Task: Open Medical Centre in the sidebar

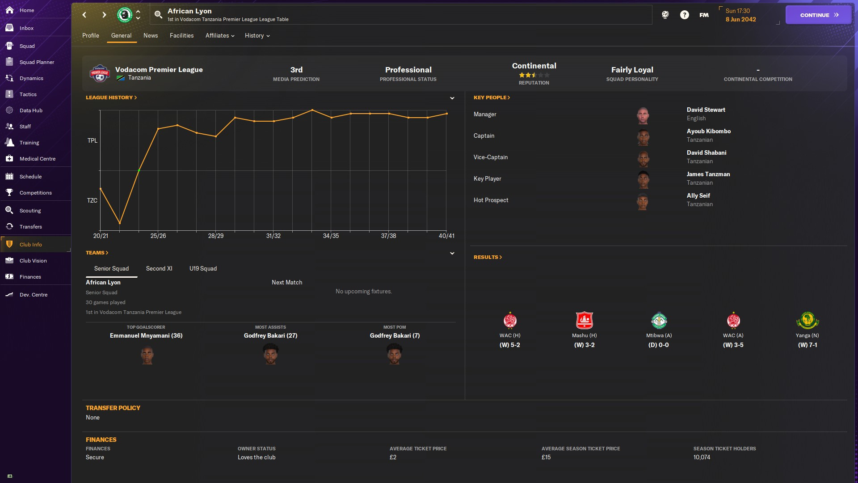Action: [37, 159]
